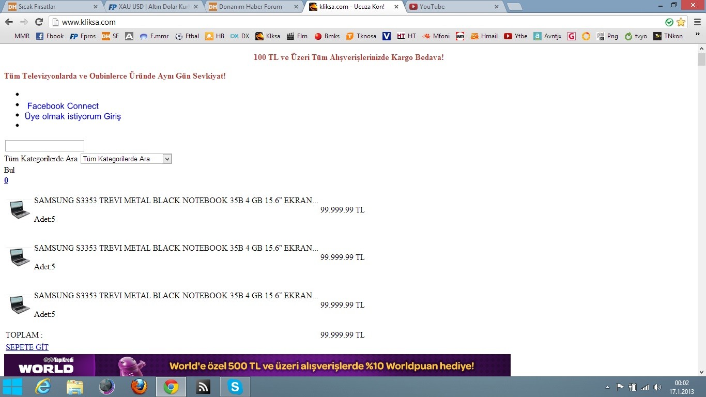Bookmark this page with the star icon
Screen dimensions: 706x397
tap(681, 22)
